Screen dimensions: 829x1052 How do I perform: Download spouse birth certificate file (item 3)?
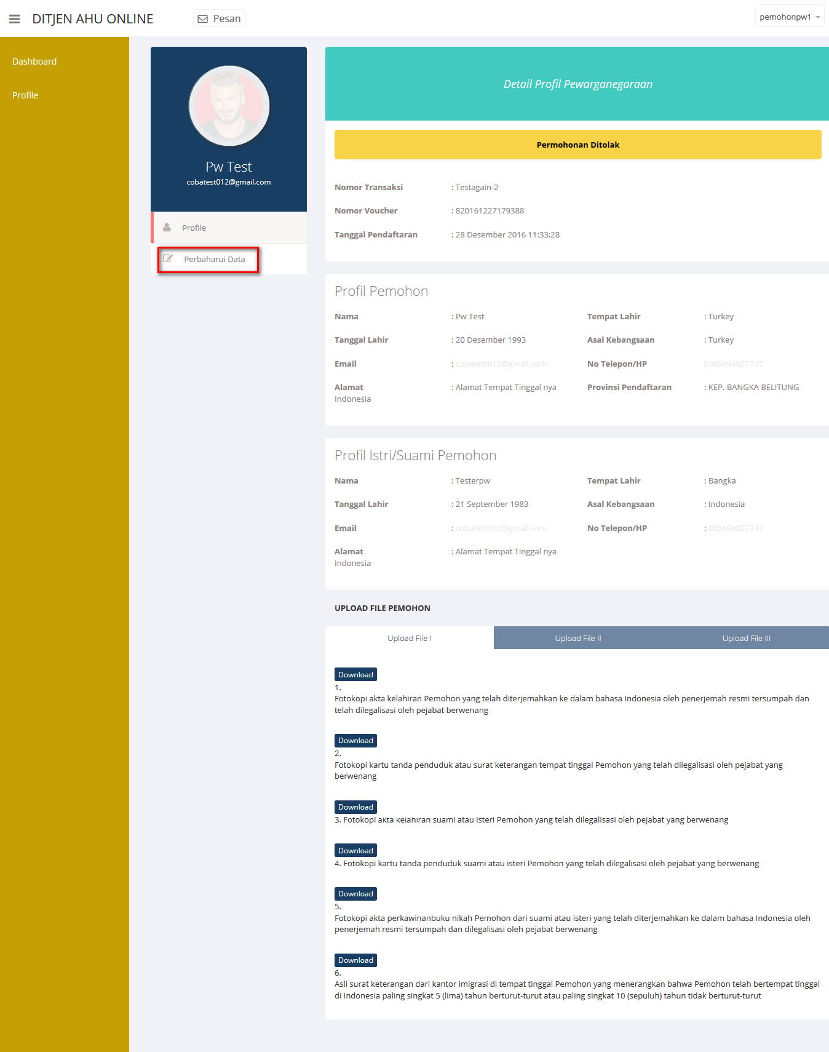coord(355,807)
